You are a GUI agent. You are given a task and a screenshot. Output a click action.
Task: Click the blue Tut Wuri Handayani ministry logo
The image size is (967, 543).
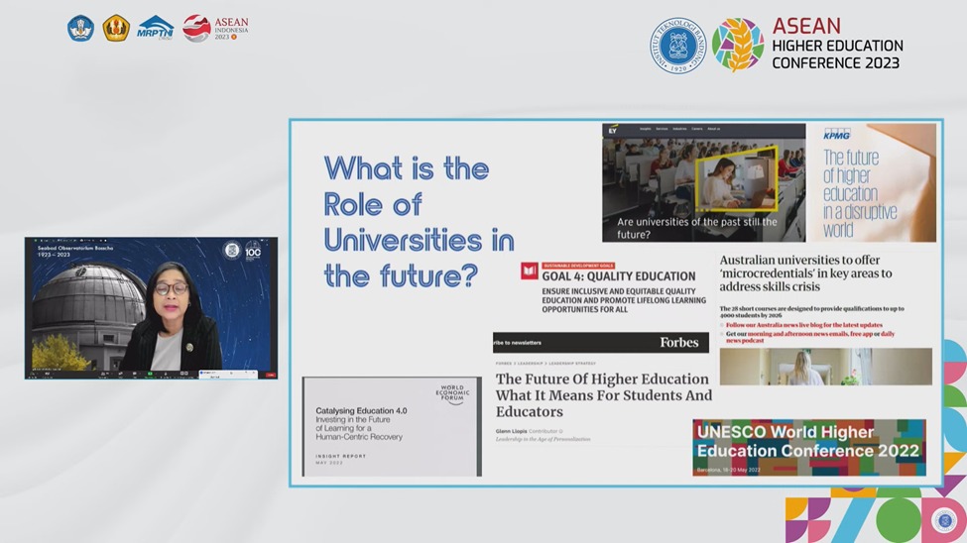(x=80, y=27)
